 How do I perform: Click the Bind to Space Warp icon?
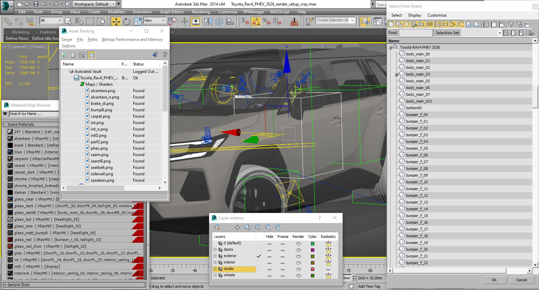point(30,22)
